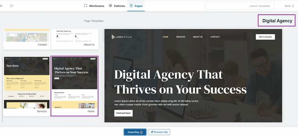Select the About Us page template thumbnail
The height and width of the screenshot is (136, 298).
[75, 39]
